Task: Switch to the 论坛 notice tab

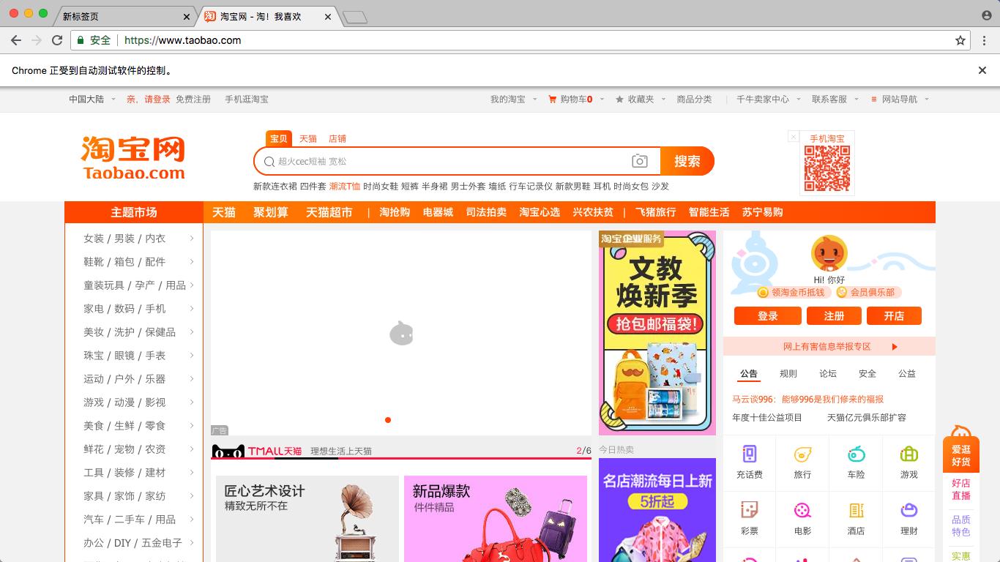Action: click(x=828, y=374)
